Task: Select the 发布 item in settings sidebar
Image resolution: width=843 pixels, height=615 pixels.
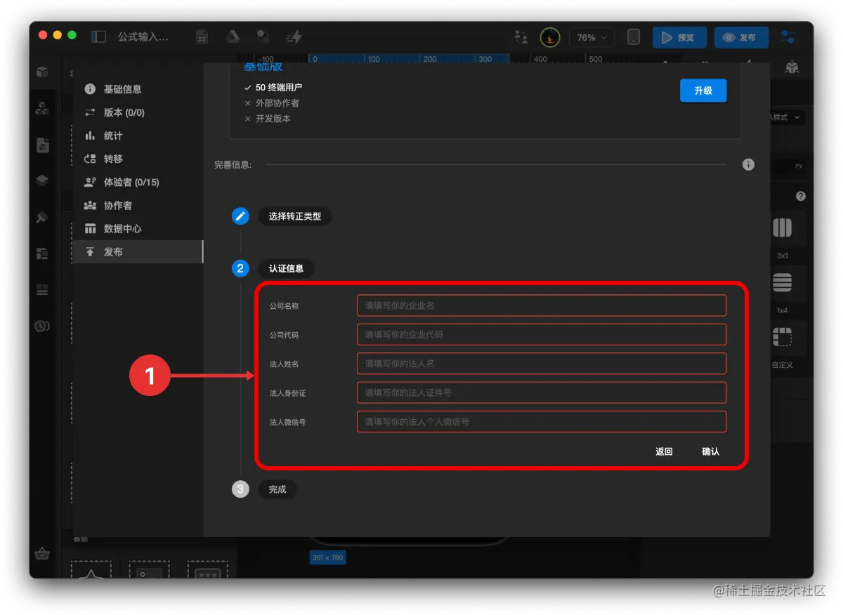Action: tap(138, 251)
